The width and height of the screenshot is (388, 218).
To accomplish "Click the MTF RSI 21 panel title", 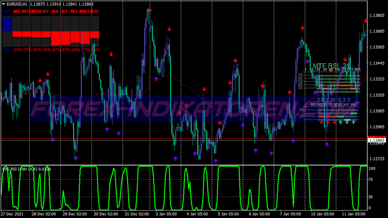I will [331, 66].
